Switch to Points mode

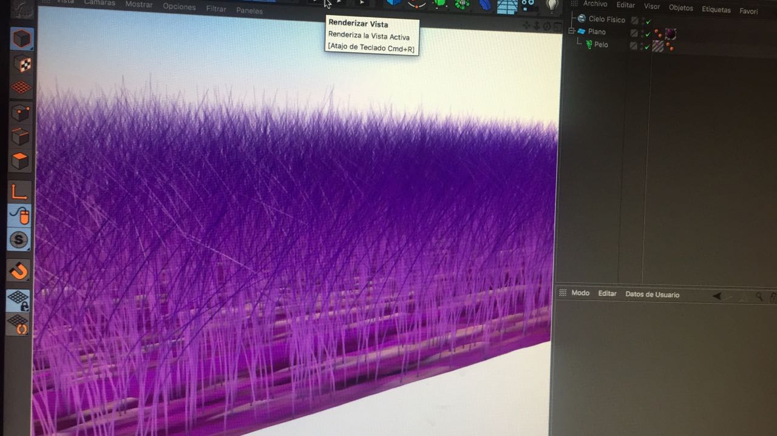pyautogui.click(x=21, y=113)
